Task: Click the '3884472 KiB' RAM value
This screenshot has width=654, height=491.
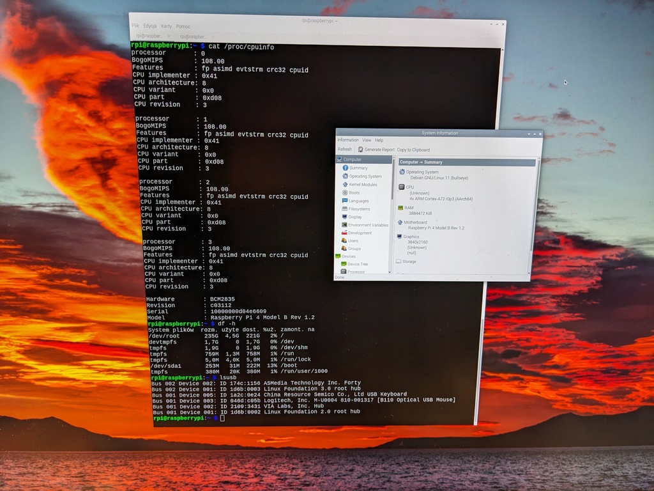Action: tap(420, 214)
